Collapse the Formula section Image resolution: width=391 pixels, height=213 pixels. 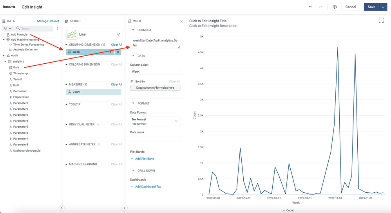click(x=133, y=30)
